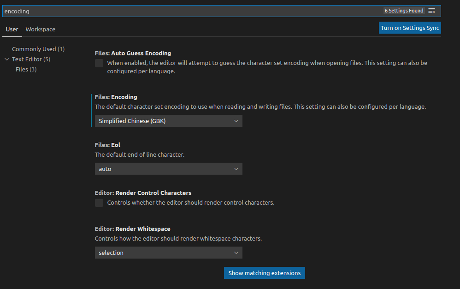Click Editor: Render Whitespace title
460x289 pixels.
click(132, 229)
